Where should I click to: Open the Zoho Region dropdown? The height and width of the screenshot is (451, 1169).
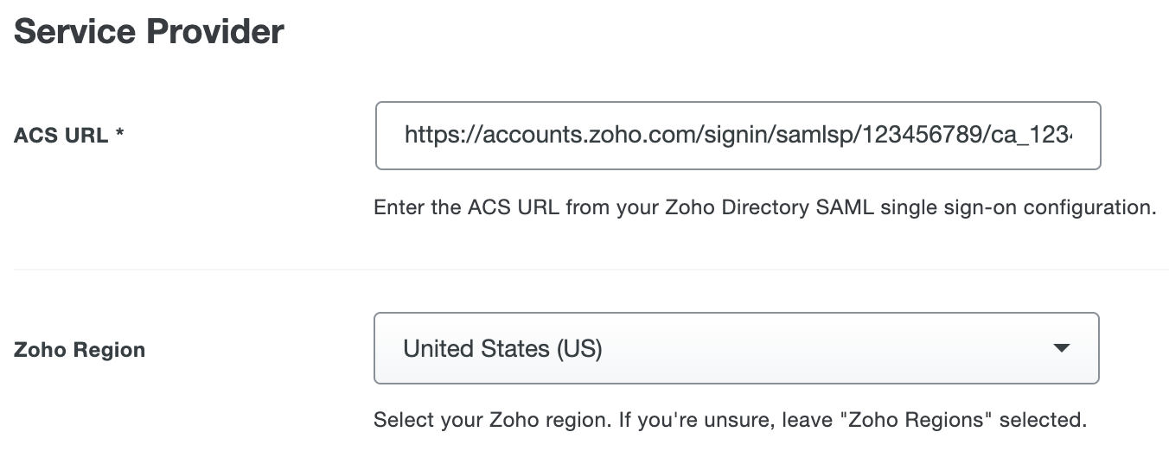click(735, 348)
